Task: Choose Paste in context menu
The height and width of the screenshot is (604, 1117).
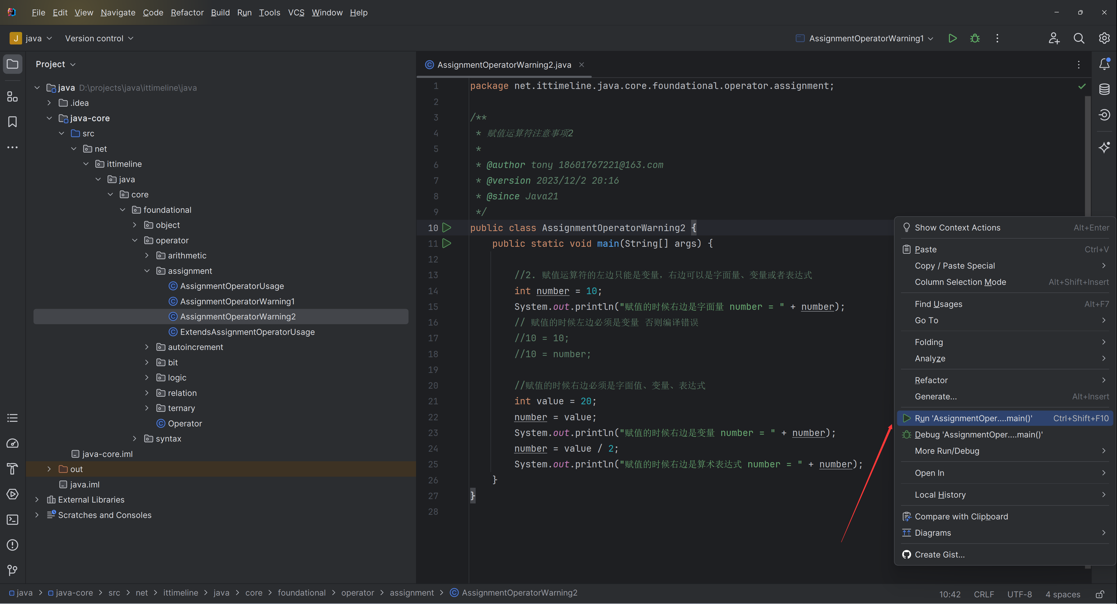Action: (1005, 249)
